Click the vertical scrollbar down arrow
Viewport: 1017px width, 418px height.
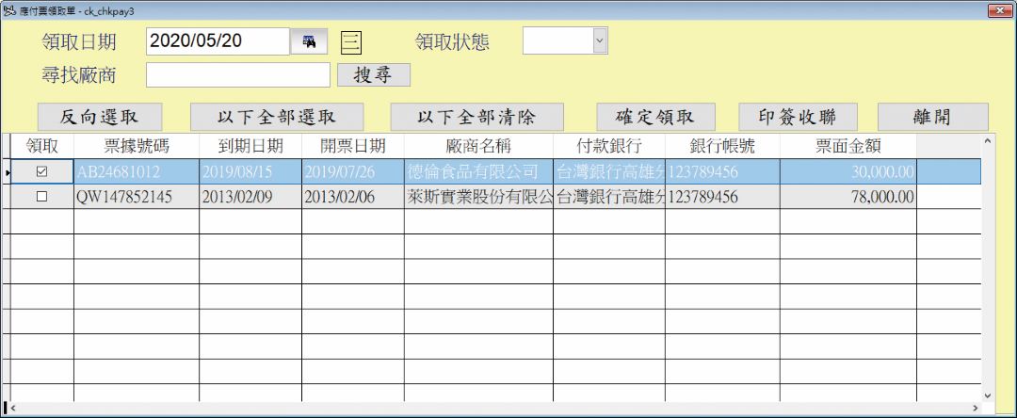987,394
